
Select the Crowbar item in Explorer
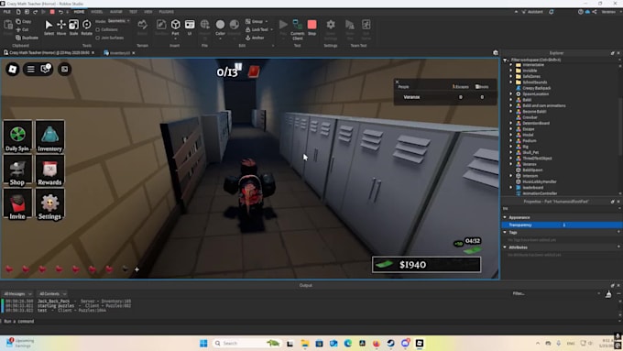click(530, 117)
